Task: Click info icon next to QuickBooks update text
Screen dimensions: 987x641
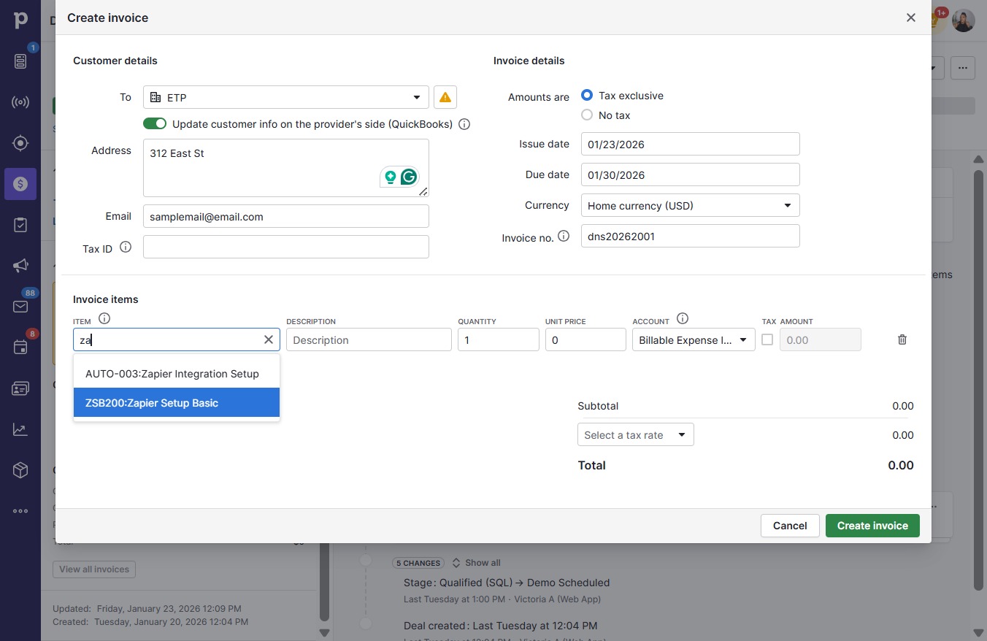Action: tap(464, 124)
